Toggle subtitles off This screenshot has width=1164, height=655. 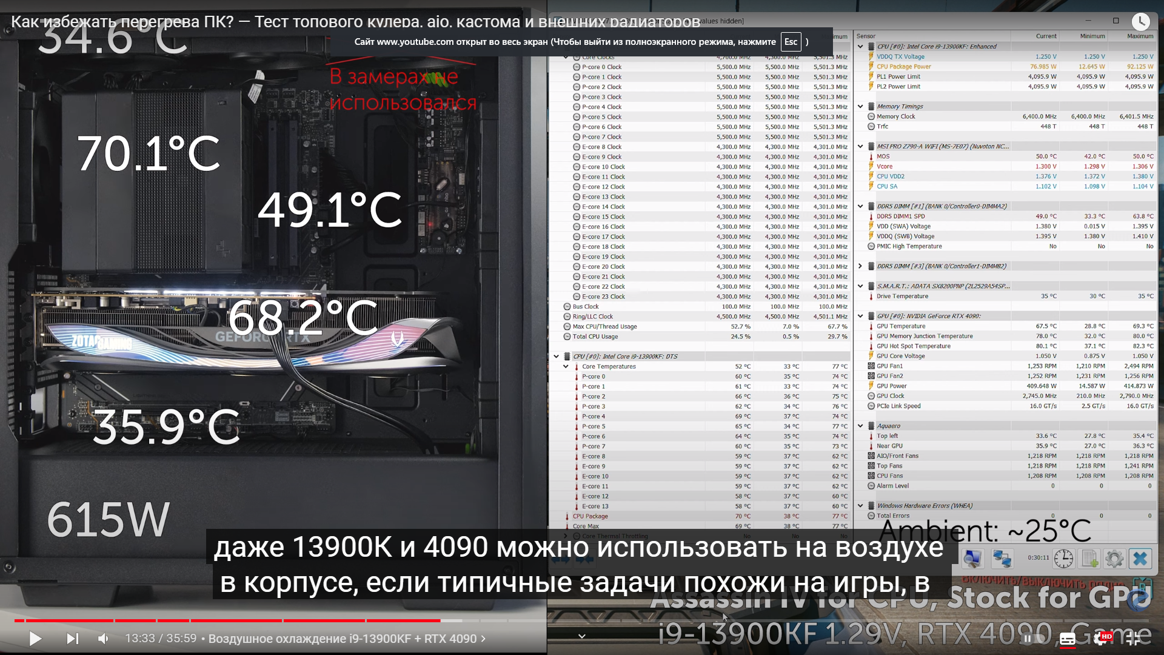1068,639
